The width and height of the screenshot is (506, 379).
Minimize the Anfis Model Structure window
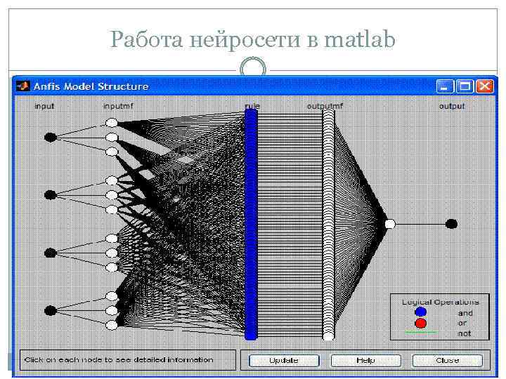coord(445,86)
